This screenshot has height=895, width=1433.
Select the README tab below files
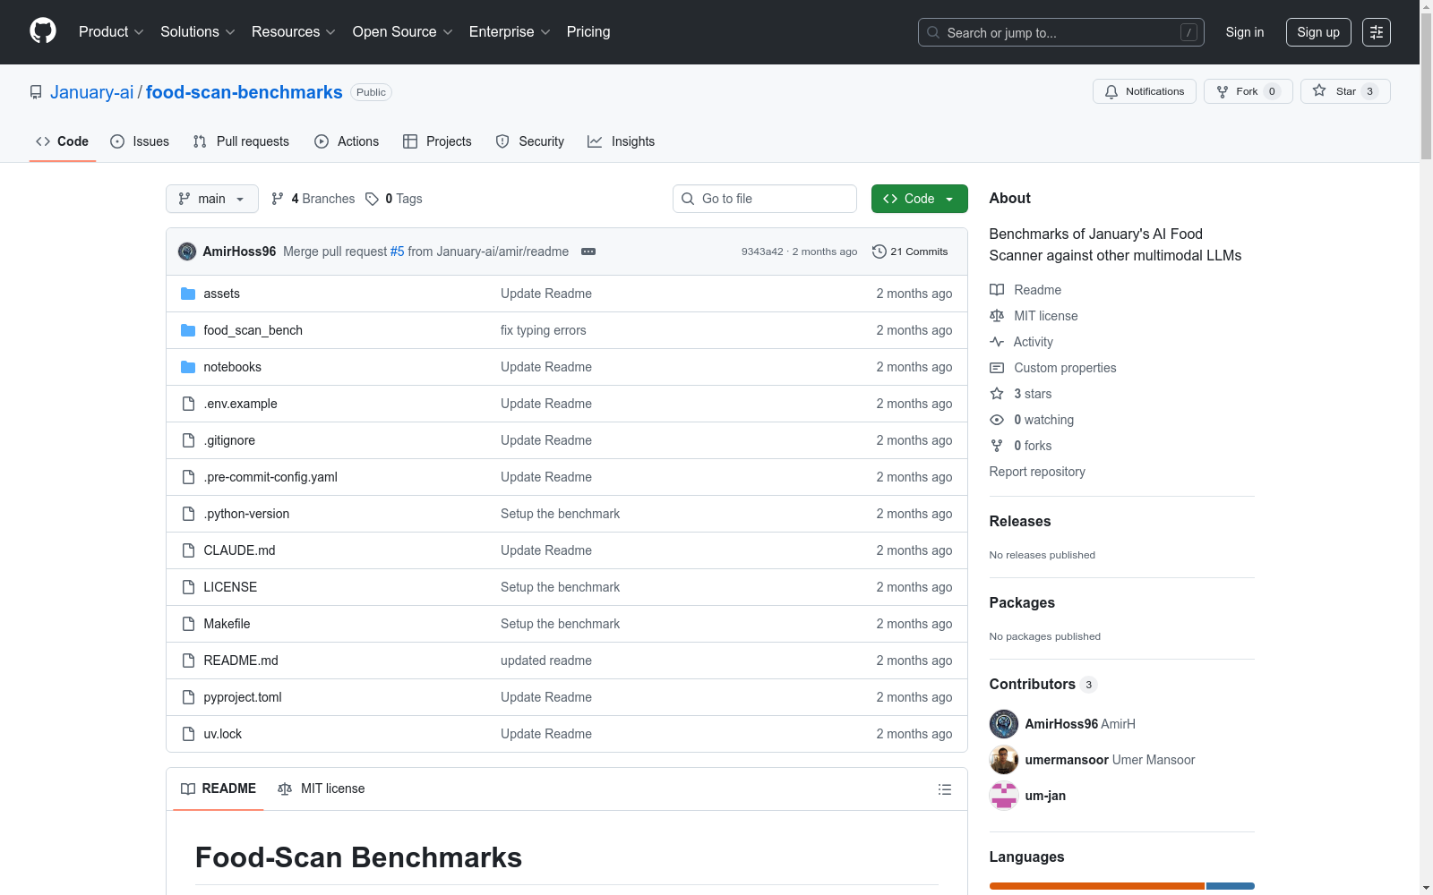pos(219,788)
